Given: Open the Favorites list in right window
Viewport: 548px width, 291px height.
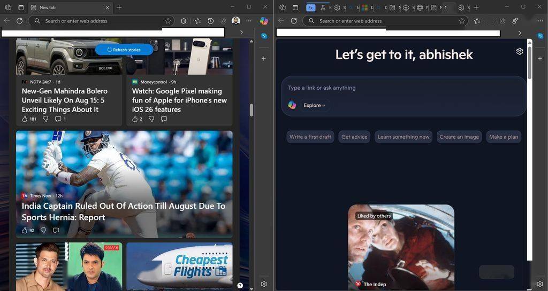Looking at the screenshot, I should pyautogui.click(x=477, y=21).
